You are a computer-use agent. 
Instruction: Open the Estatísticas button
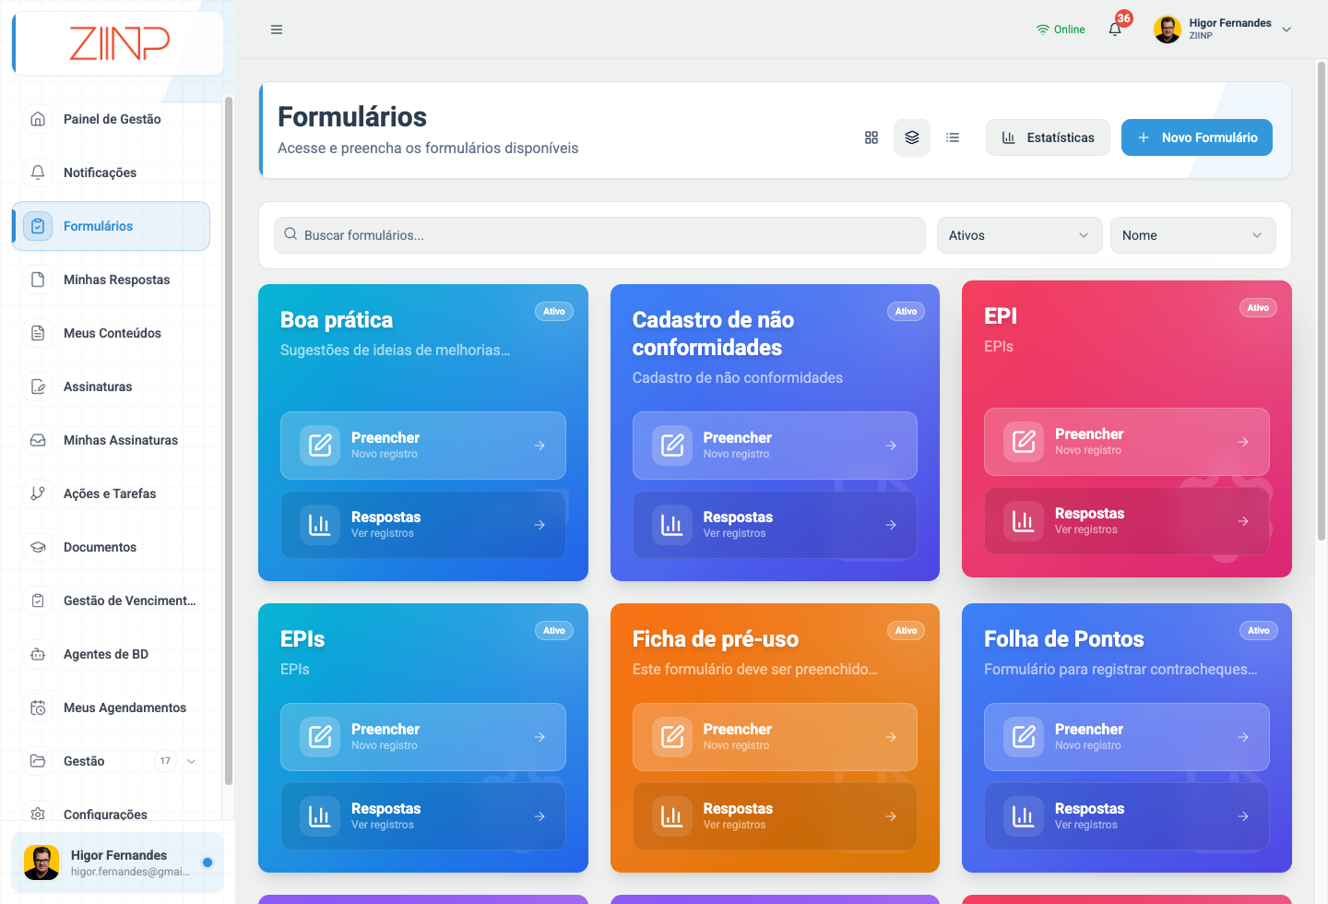point(1048,137)
